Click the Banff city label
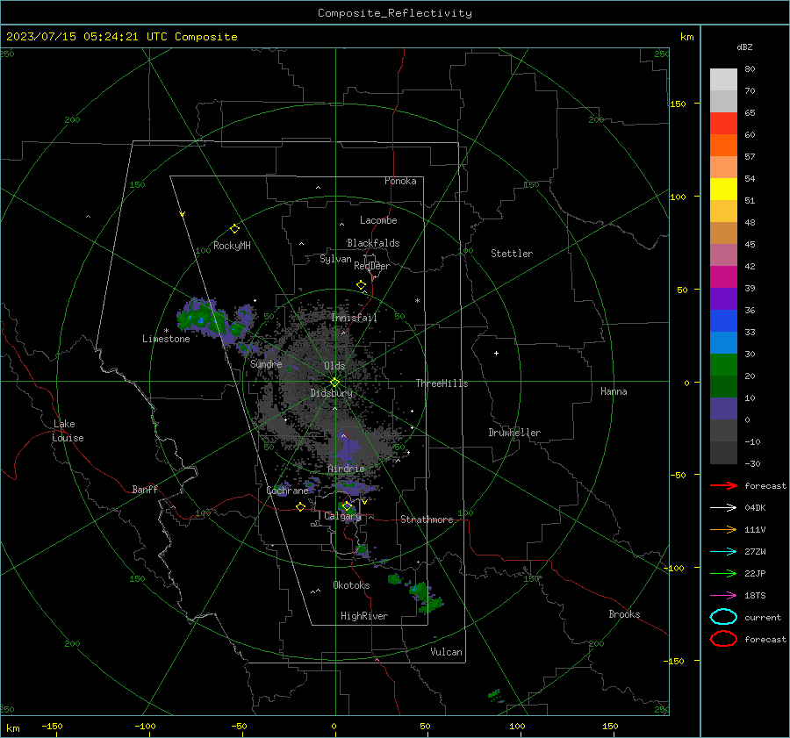 [145, 489]
